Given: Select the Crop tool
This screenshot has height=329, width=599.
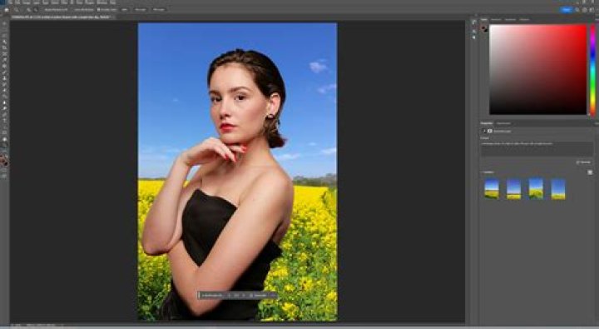Looking at the screenshot, I should click(5, 47).
